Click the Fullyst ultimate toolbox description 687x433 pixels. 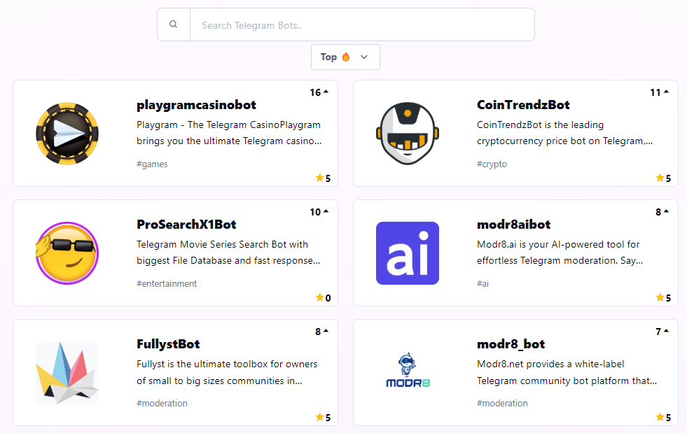tap(227, 372)
